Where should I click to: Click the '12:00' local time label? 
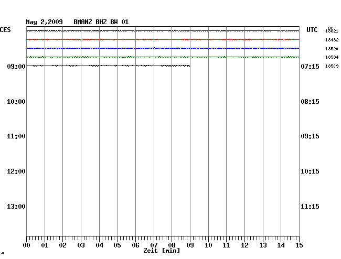16,171
